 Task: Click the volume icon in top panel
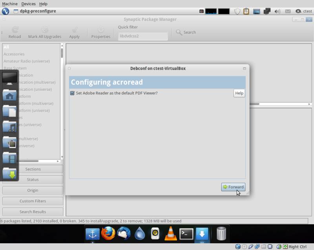pos(277,11)
